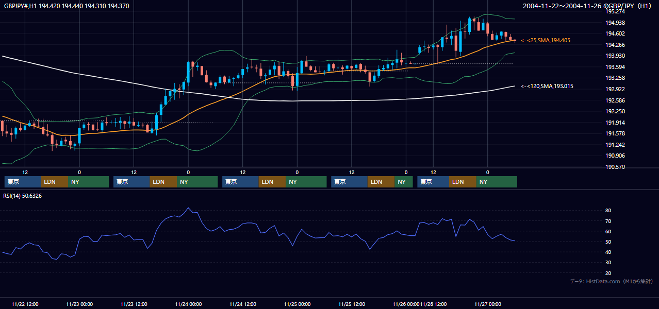Image resolution: width=659 pixels, height=309 pixels.
Task: Click the 11/24 12:00 time axis label
Action: click(x=242, y=304)
